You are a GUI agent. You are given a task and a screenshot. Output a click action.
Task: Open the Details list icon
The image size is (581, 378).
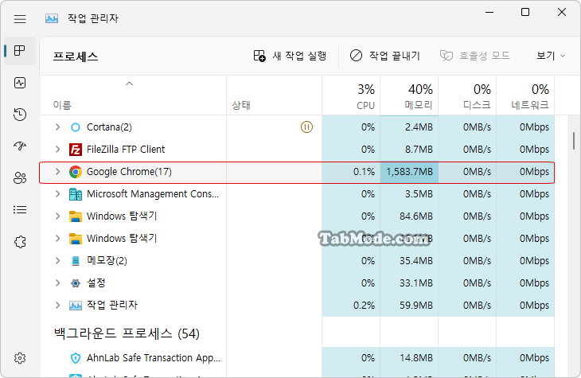20,210
